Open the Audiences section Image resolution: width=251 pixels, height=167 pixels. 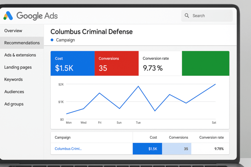14,92
